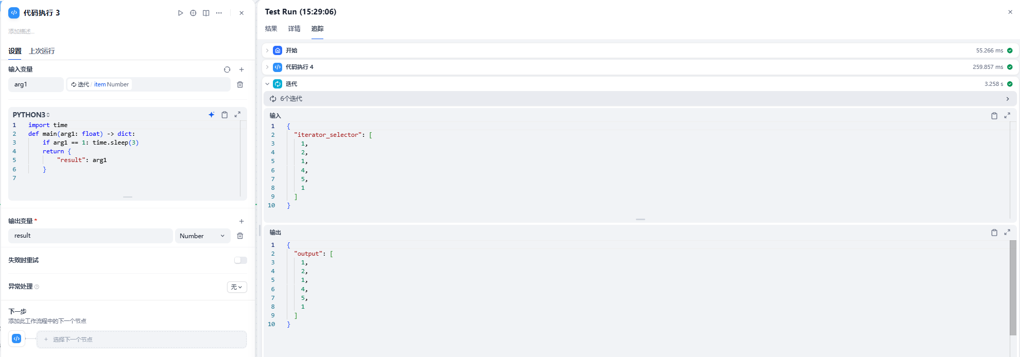This screenshot has width=1020, height=357.
Task: Click the locate-node target icon
Action: coord(193,13)
